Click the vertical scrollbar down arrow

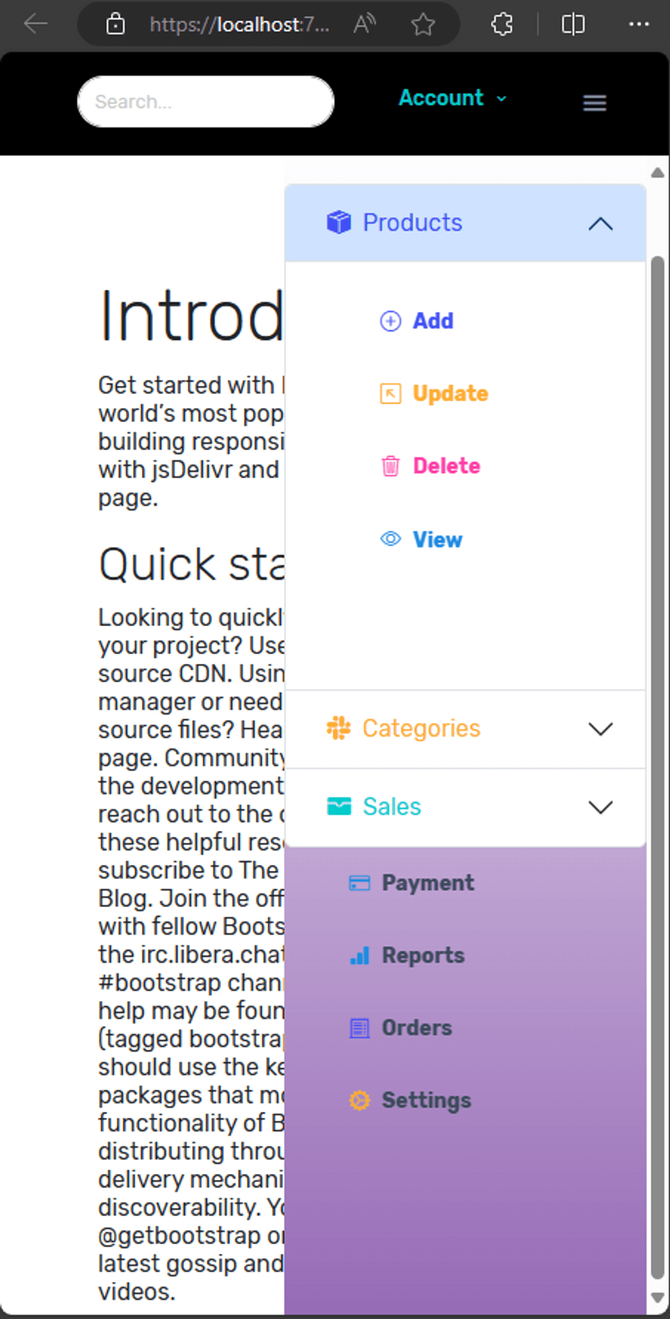click(658, 1298)
